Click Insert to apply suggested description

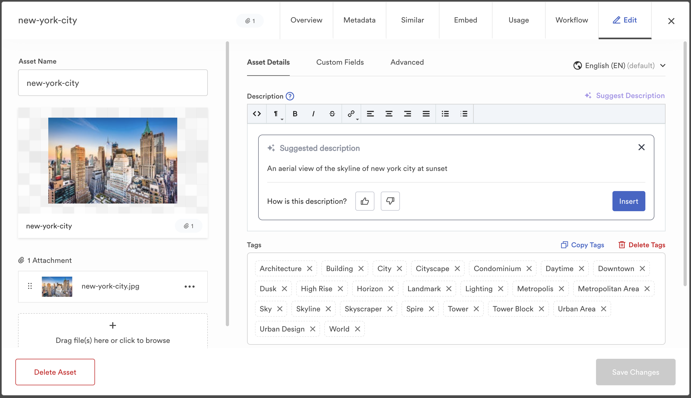[628, 201]
